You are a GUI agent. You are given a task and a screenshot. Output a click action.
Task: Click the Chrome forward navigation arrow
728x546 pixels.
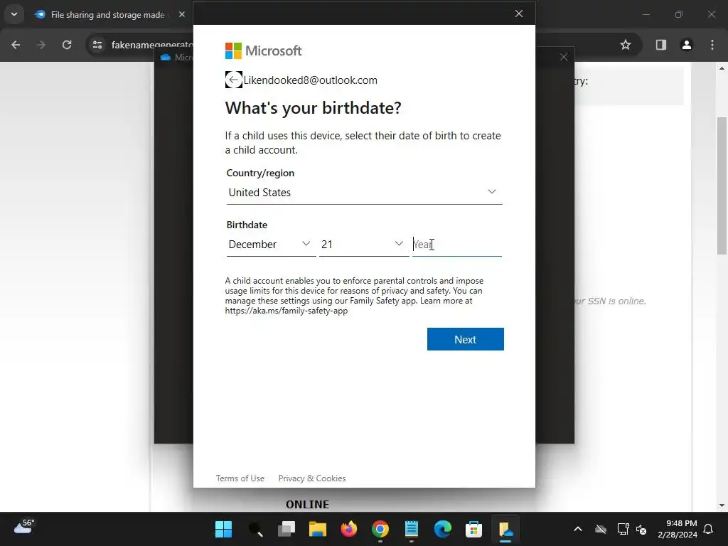[x=41, y=45]
